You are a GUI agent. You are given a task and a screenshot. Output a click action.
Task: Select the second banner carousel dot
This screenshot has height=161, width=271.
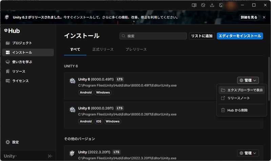(x=138, y=22)
